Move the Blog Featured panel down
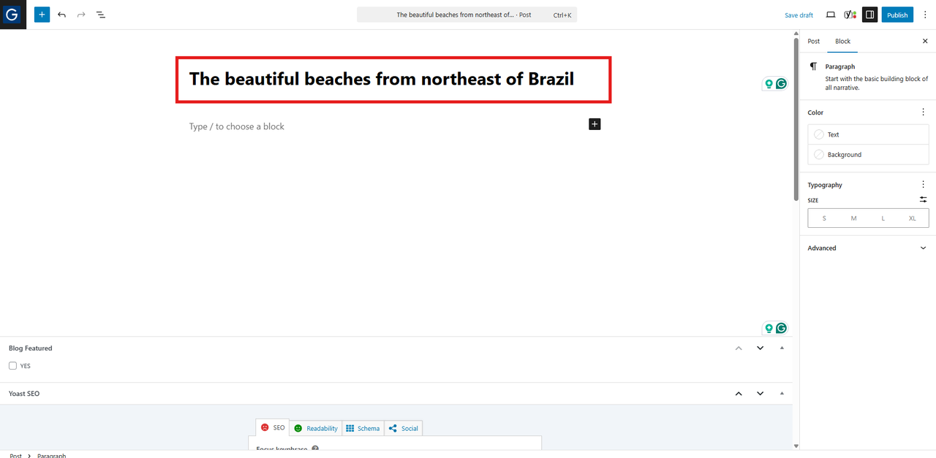The width and height of the screenshot is (936, 458). 760,348
